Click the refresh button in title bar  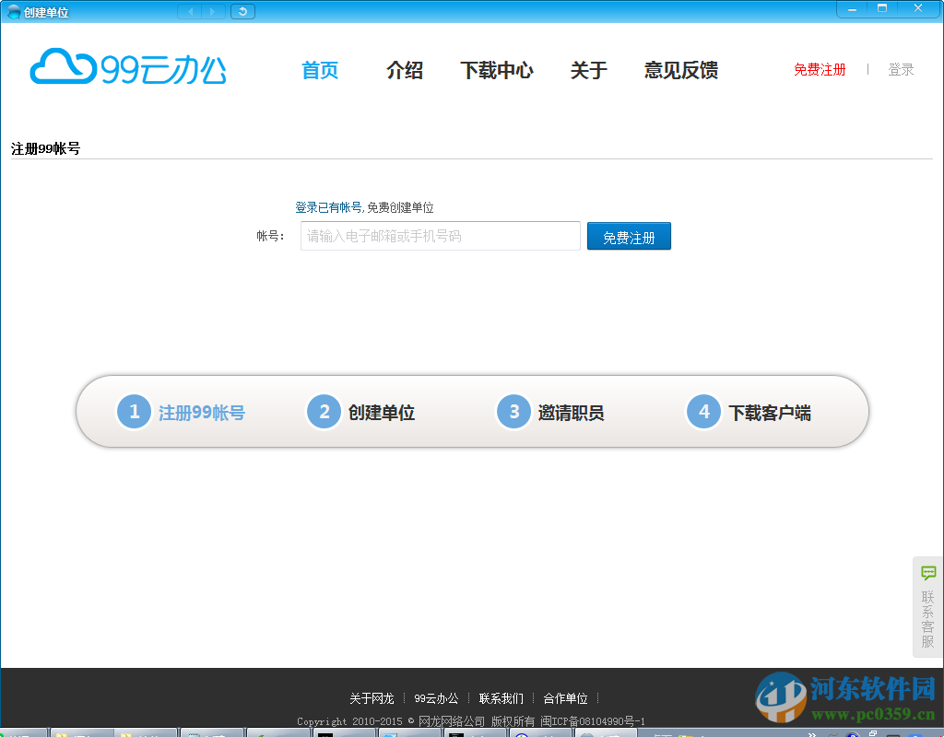[242, 11]
